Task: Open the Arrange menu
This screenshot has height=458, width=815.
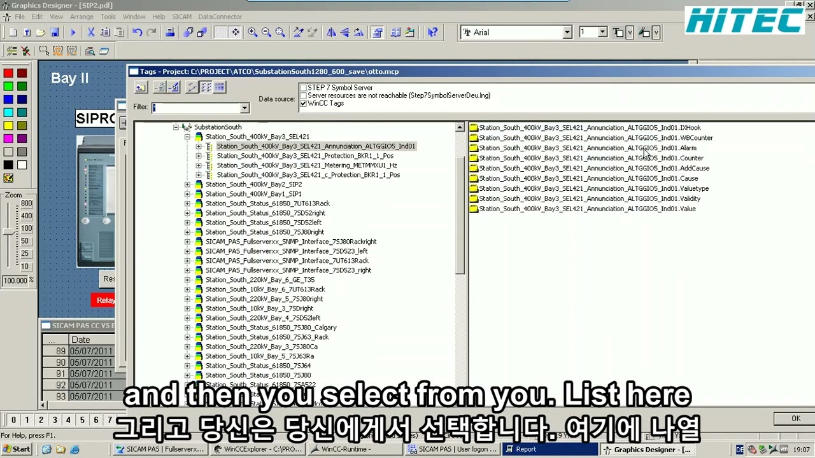Action: click(x=81, y=17)
